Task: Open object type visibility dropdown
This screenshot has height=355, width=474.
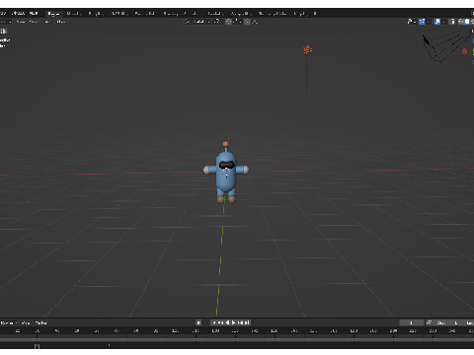Action: (x=411, y=22)
